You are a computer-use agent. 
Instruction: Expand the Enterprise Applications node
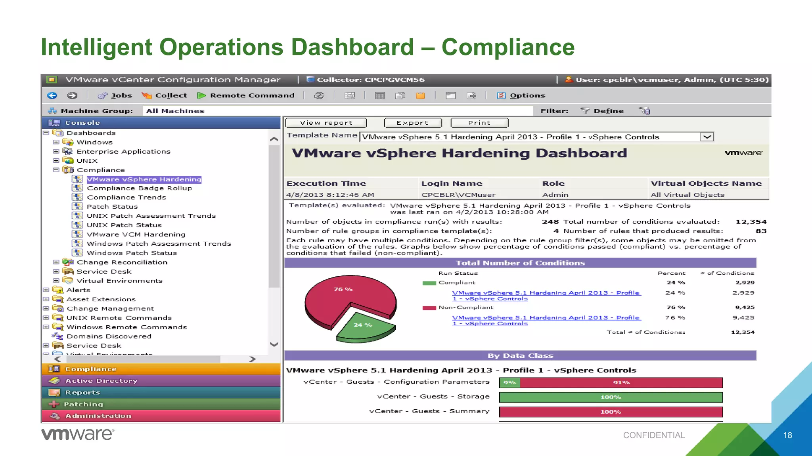point(56,151)
